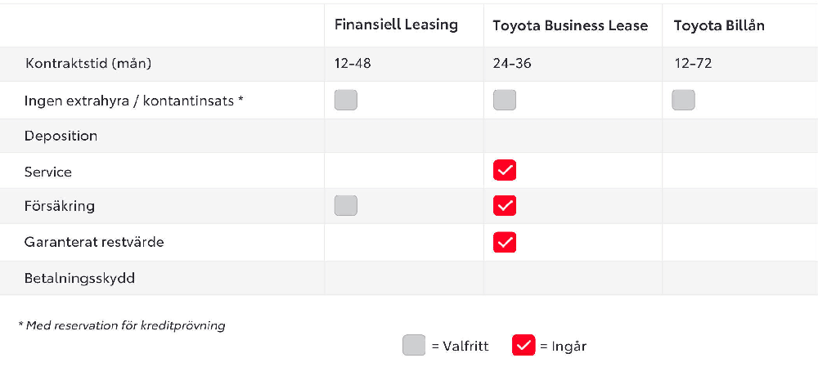
Task: Toggle Försäkring option for Finansiell Leasing
Action: tap(346, 205)
